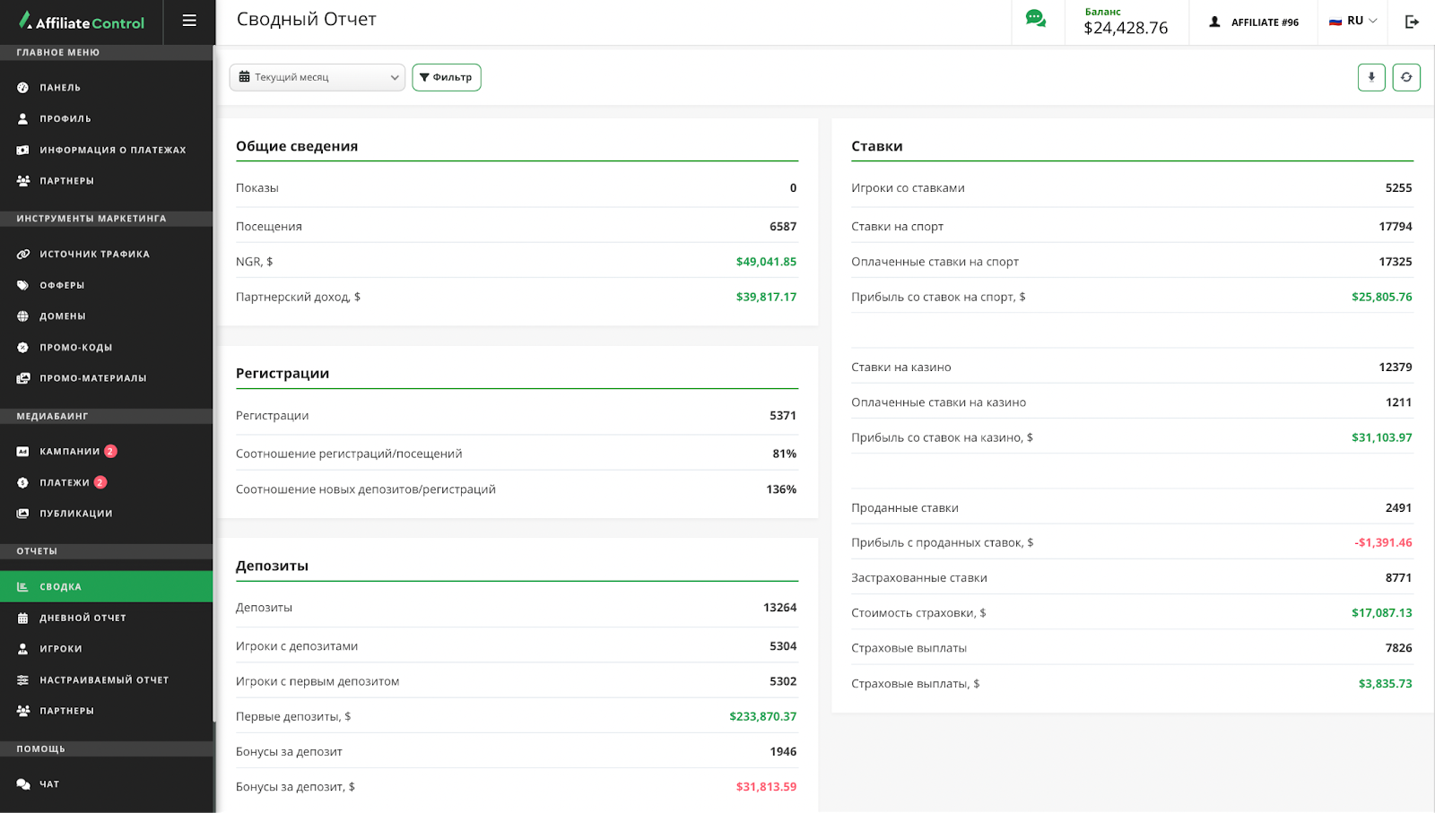Click the hamburger menu icon

pos(189,21)
